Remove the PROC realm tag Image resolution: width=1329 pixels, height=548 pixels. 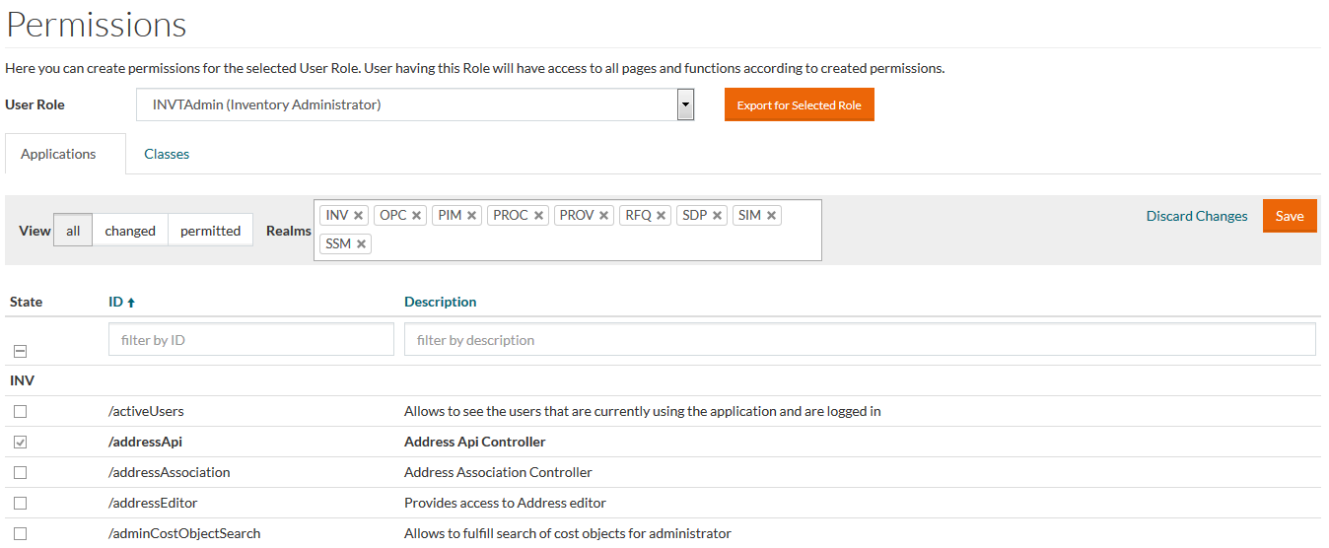click(x=539, y=216)
